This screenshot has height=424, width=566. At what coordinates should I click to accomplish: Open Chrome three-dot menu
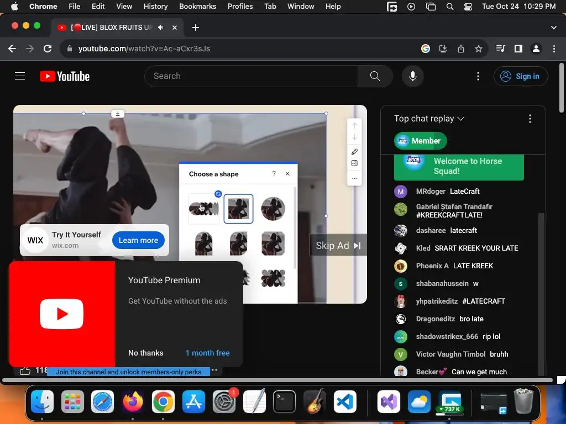554,49
